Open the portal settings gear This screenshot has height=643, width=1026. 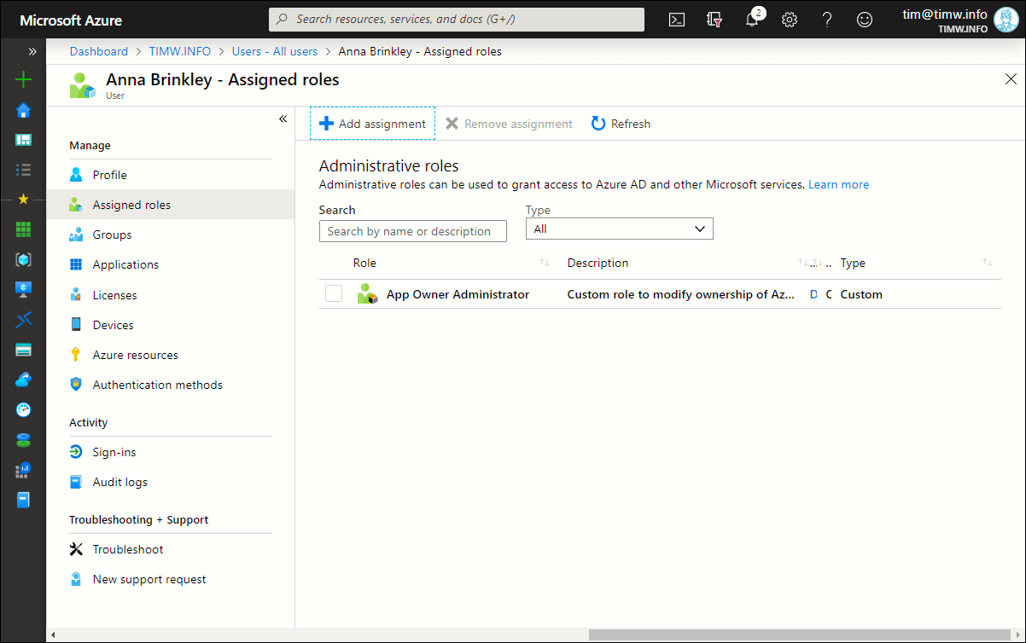[790, 20]
